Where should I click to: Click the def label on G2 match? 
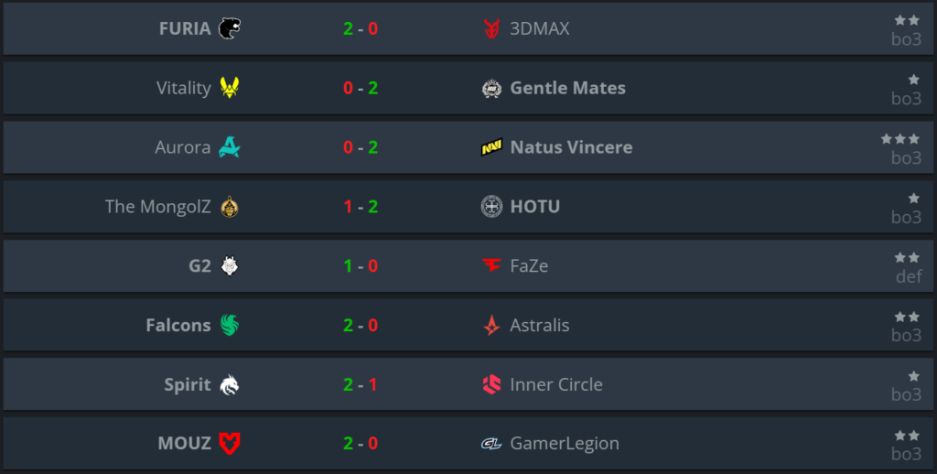pos(908,276)
